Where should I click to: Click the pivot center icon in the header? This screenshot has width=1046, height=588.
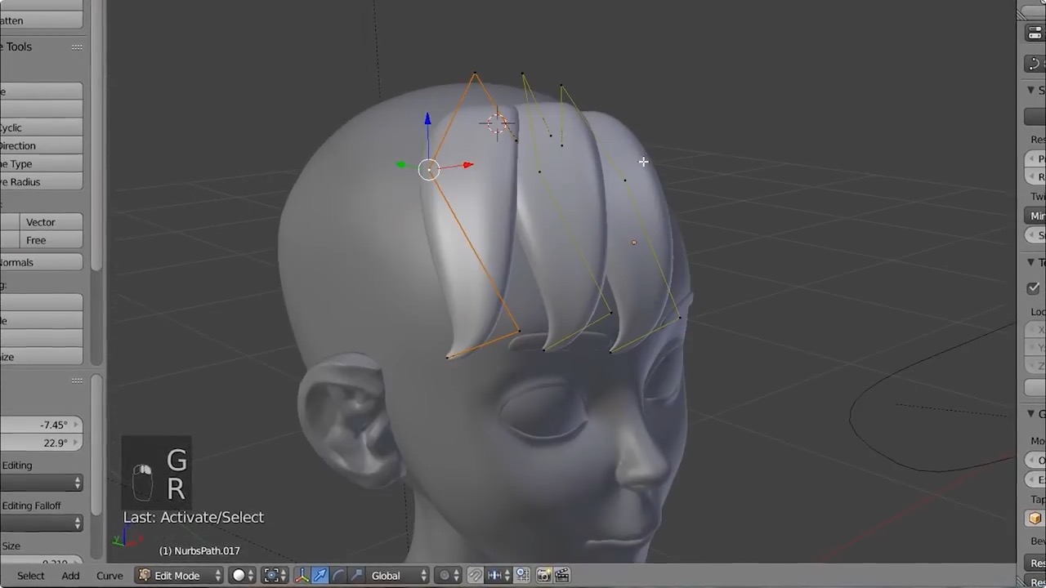click(273, 576)
